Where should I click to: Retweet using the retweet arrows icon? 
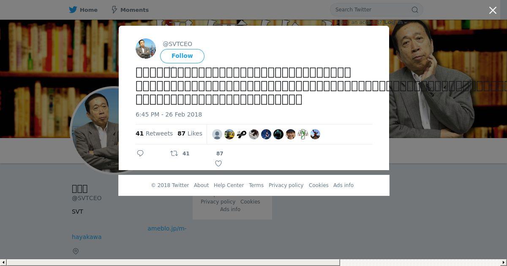(x=174, y=153)
